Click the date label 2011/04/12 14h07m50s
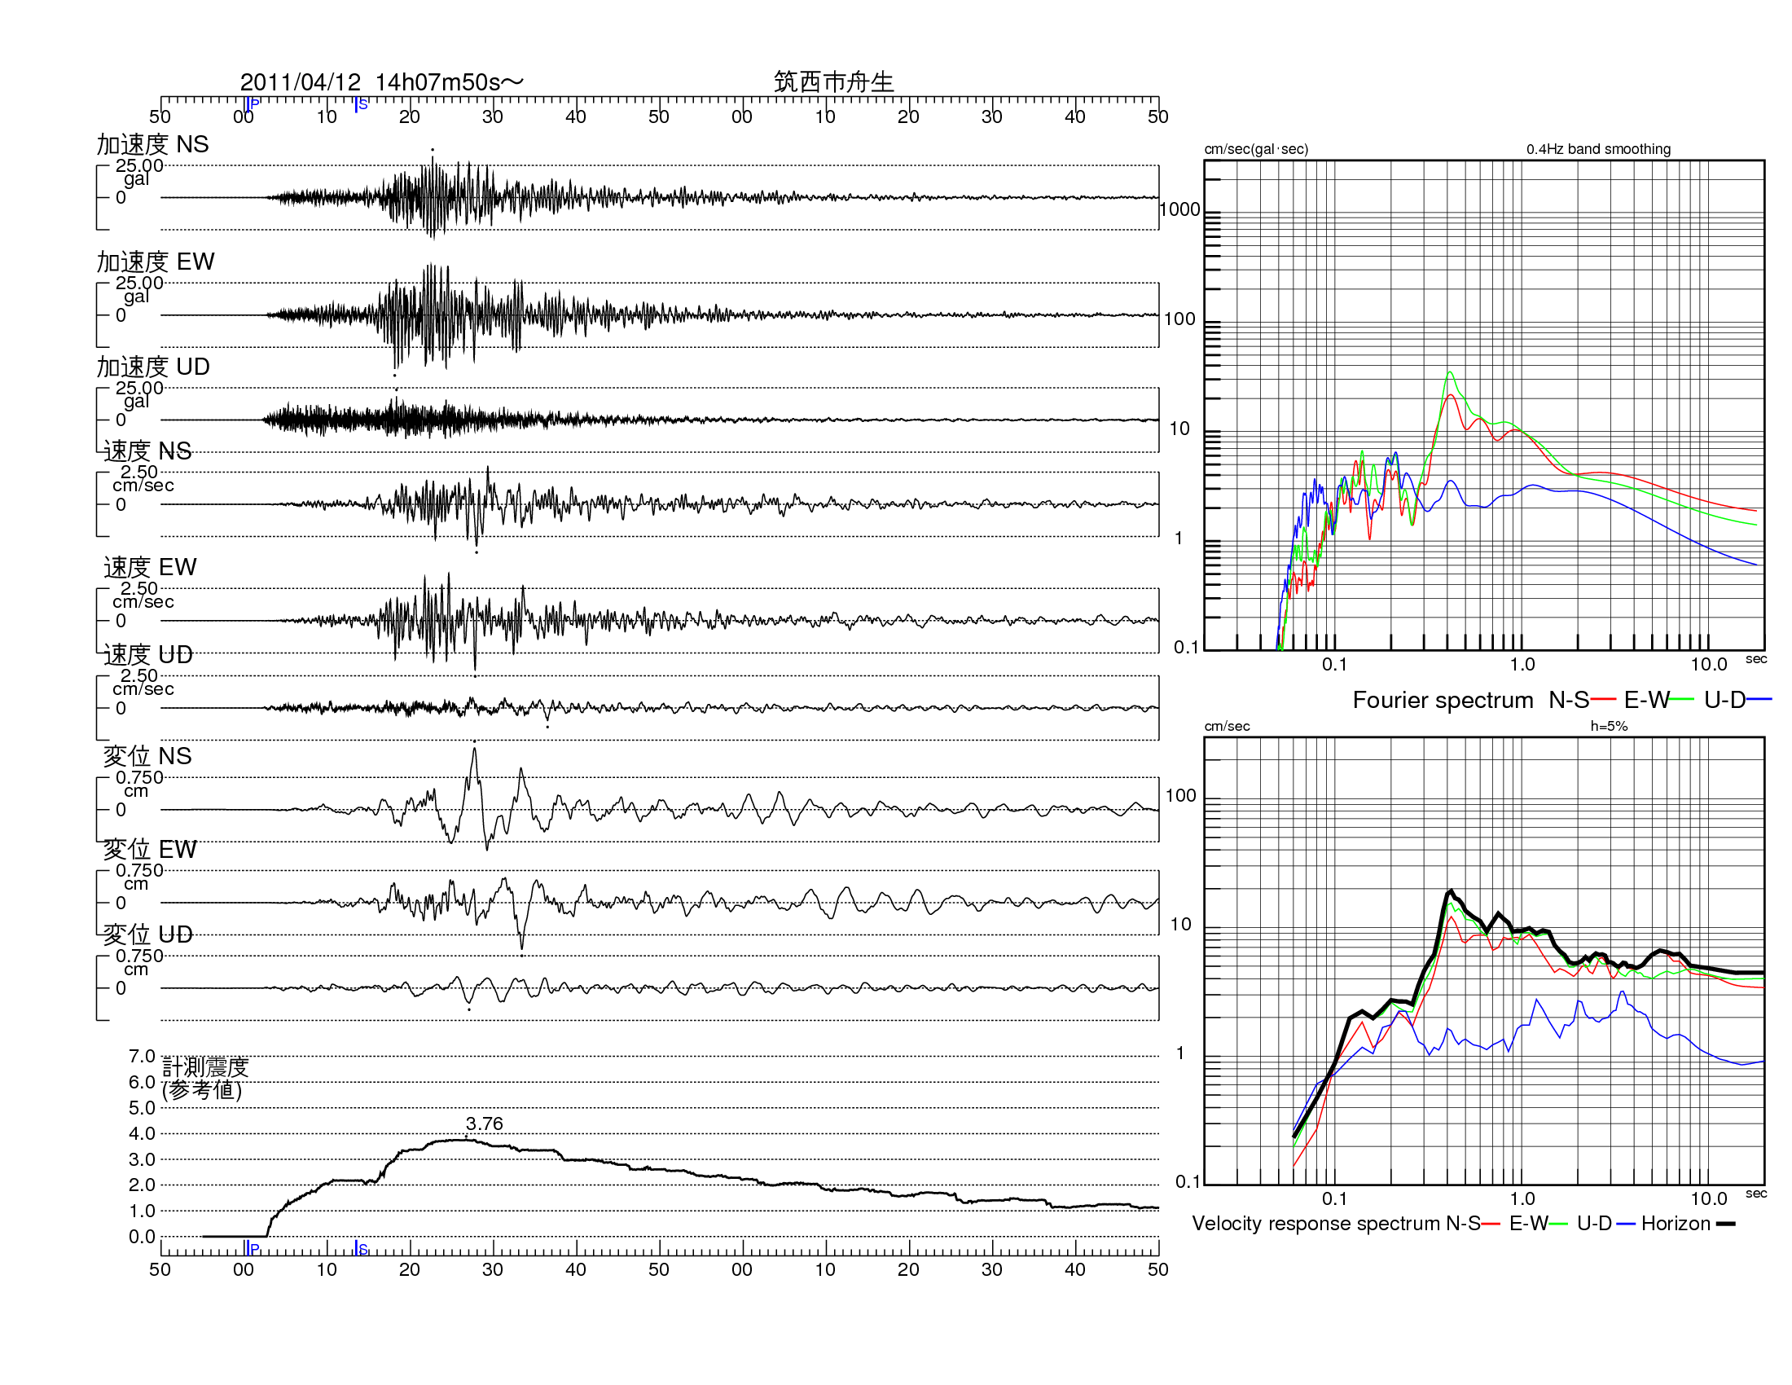This screenshot has height=1385, width=1792. (x=381, y=82)
